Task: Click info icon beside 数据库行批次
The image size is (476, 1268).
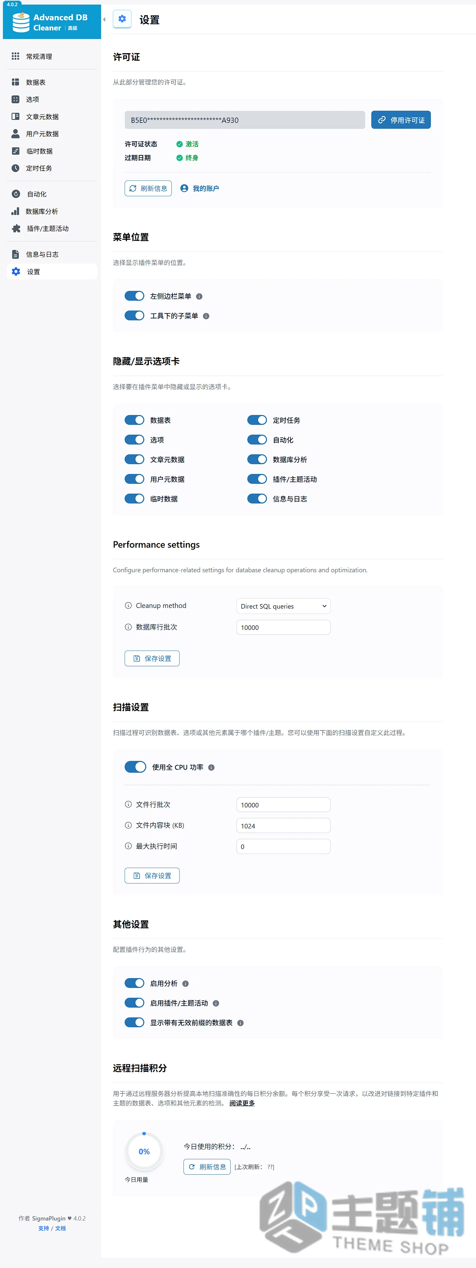Action: tap(128, 627)
